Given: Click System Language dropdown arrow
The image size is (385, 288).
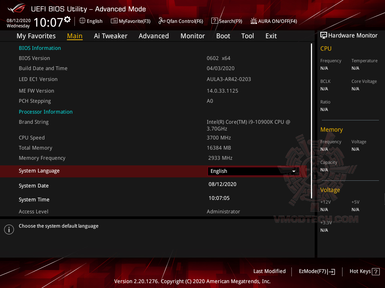Looking at the screenshot, I should click(294, 171).
